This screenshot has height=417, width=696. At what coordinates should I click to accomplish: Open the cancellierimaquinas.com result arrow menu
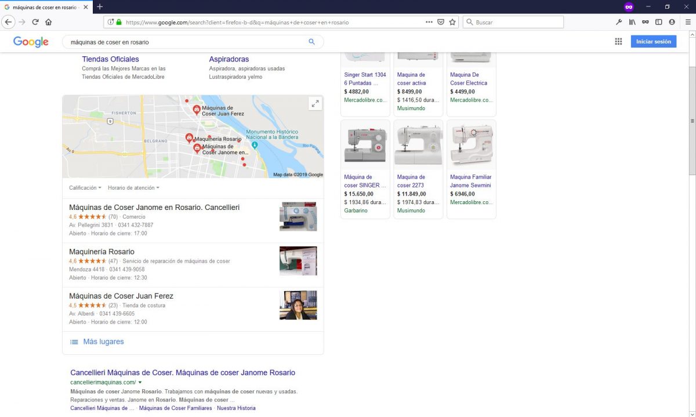click(x=140, y=383)
